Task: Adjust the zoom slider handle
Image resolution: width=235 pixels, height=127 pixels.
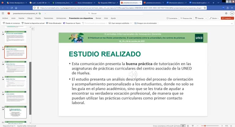Action: point(205,126)
